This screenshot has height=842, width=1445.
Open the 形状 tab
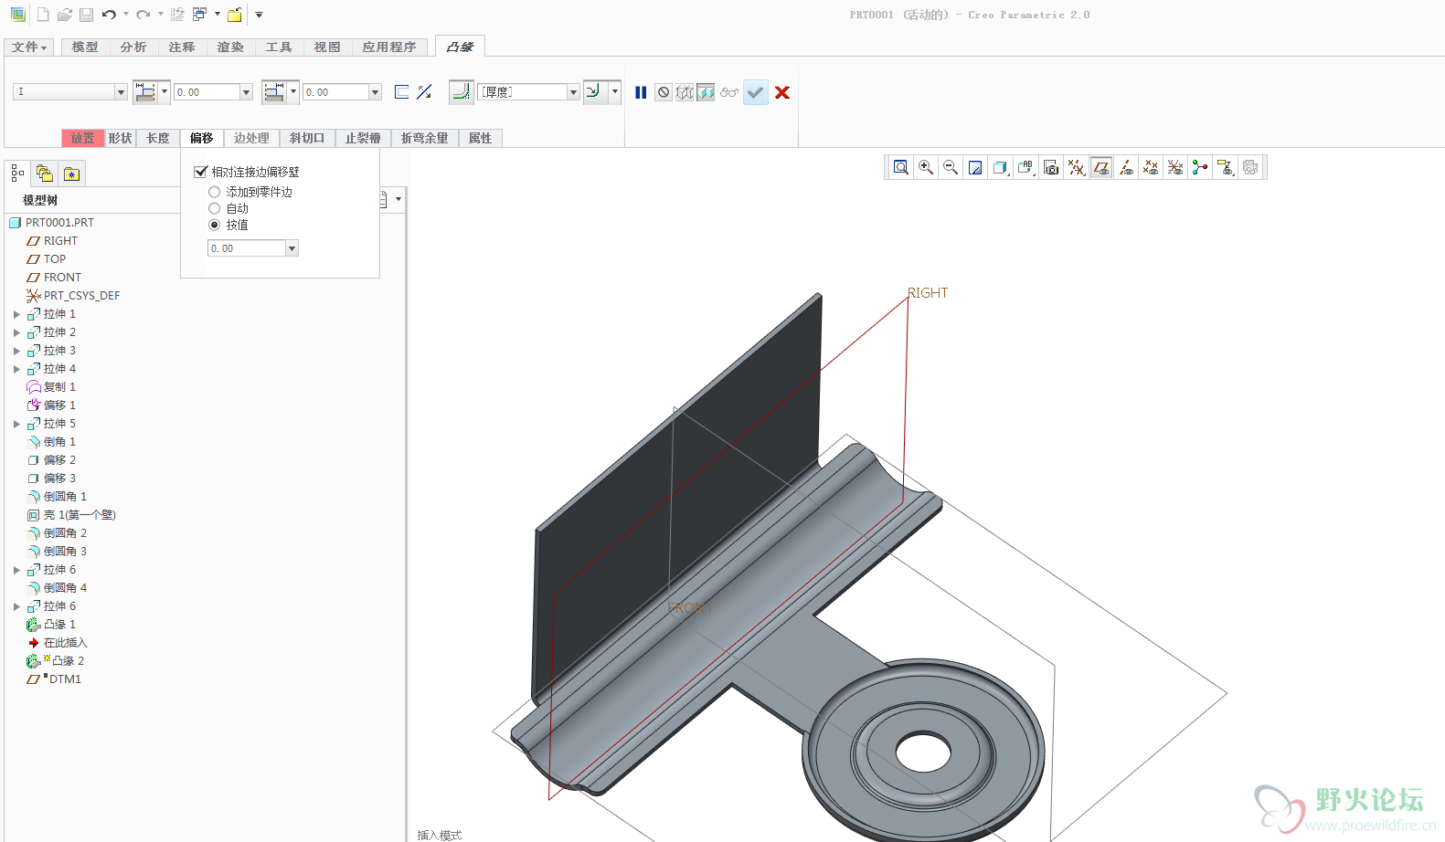(120, 138)
